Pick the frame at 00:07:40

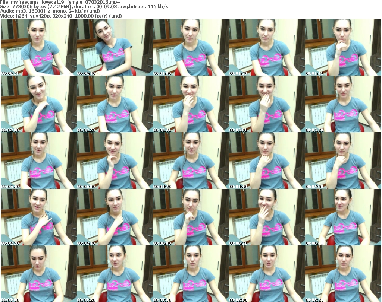tap(191, 274)
